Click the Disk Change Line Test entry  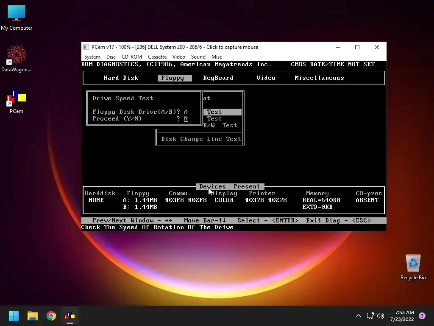point(201,139)
